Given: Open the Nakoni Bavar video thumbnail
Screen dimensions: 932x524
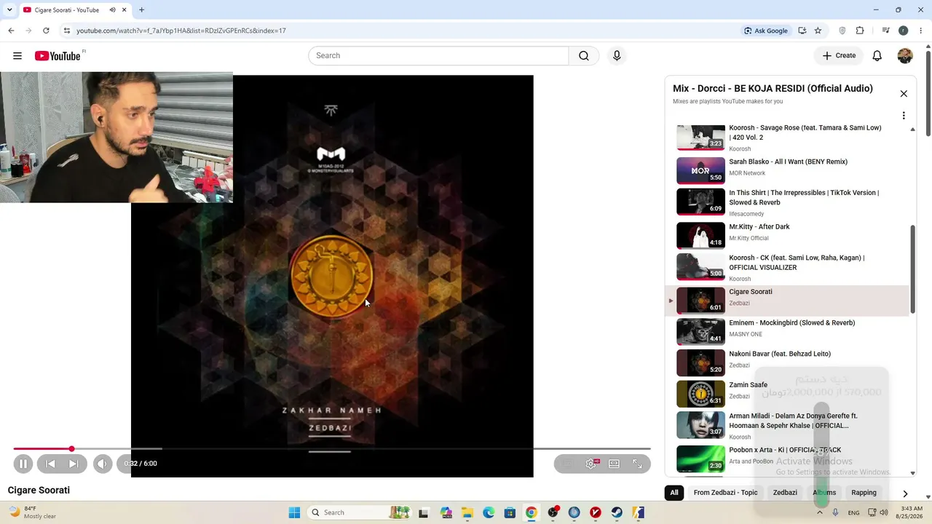Looking at the screenshot, I should (700, 362).
